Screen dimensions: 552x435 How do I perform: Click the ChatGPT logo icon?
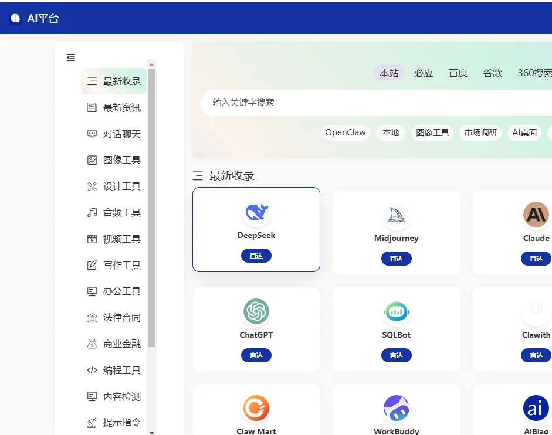click(x=256, y=311)
